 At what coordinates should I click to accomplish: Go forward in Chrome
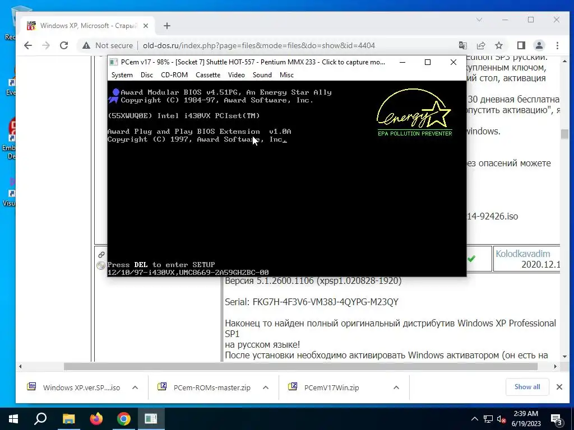[46, 45]
